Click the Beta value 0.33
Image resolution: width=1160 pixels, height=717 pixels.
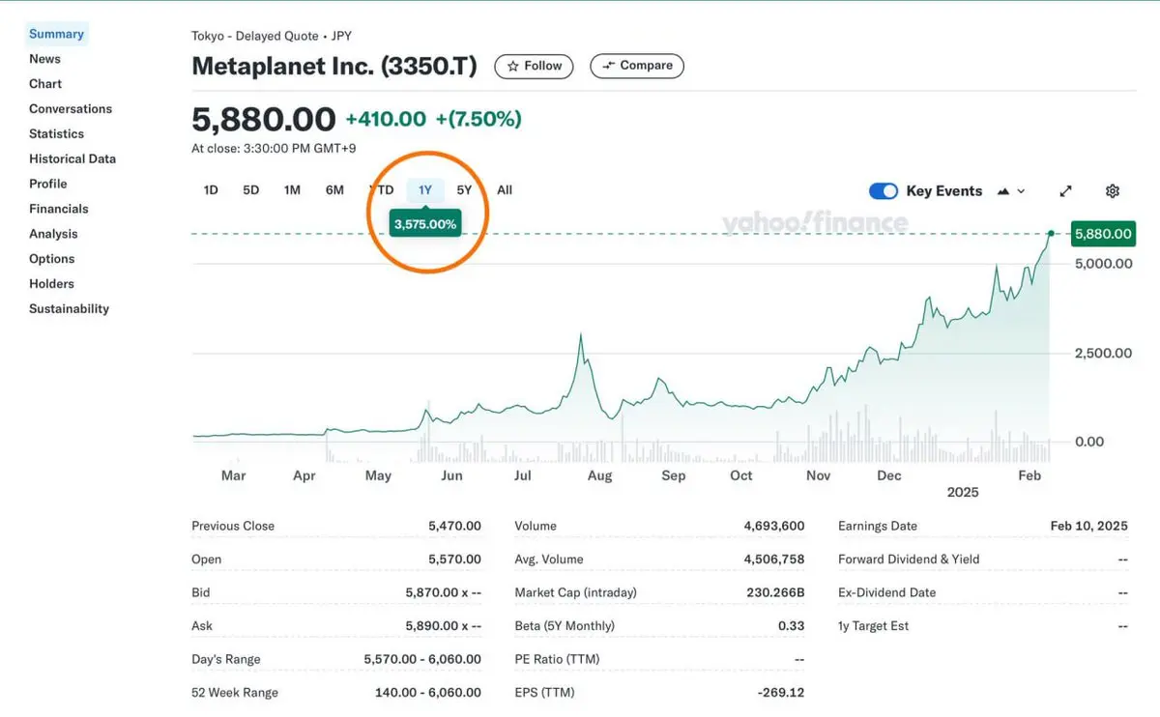click(x=791, y=626)
